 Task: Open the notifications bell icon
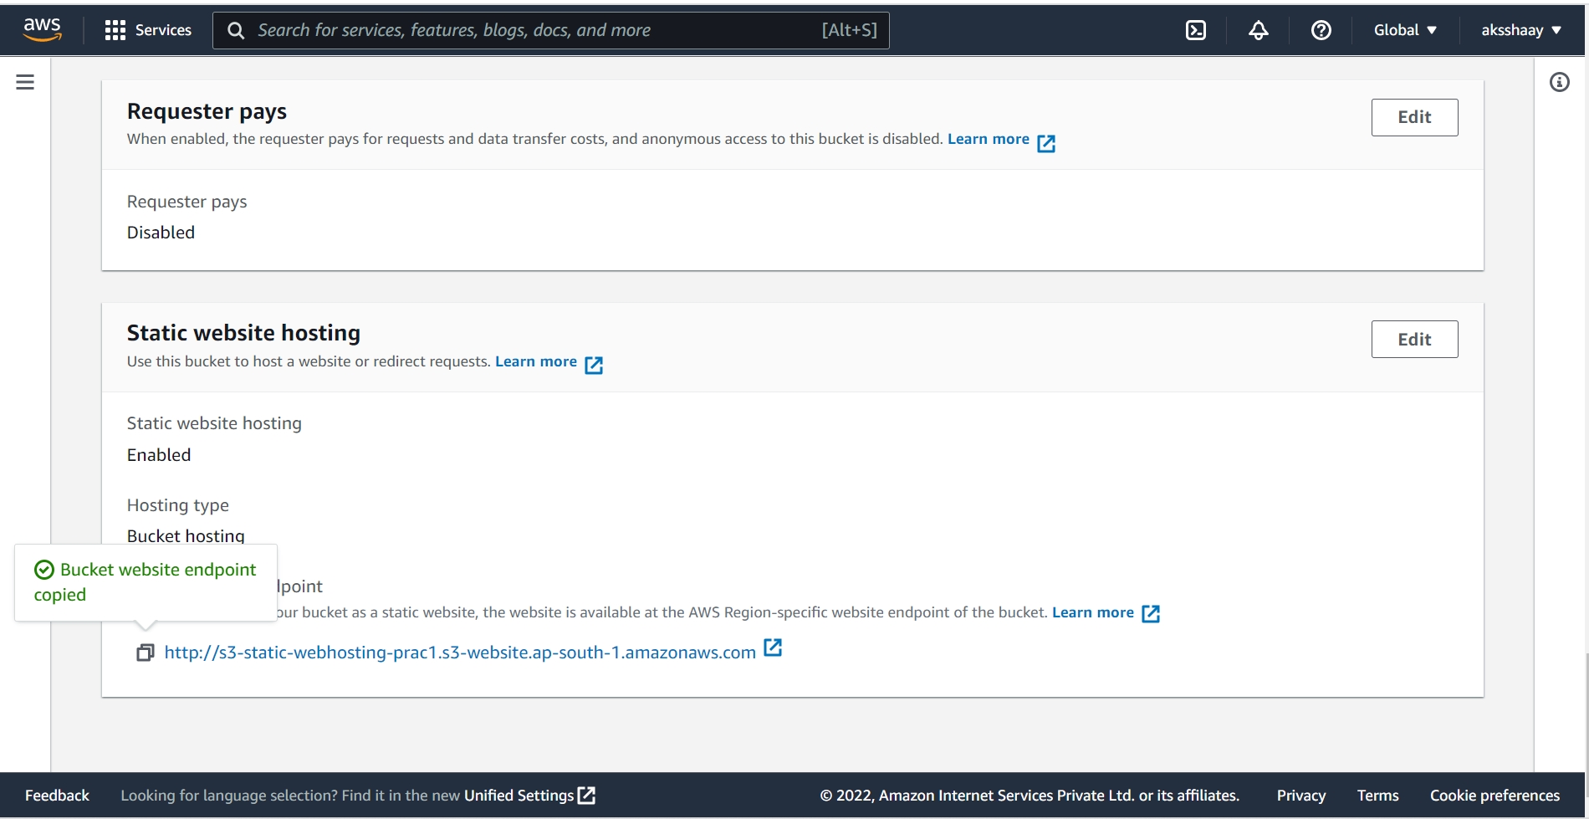1258,30
